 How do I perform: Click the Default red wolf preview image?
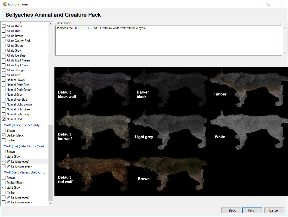(93, 172)
